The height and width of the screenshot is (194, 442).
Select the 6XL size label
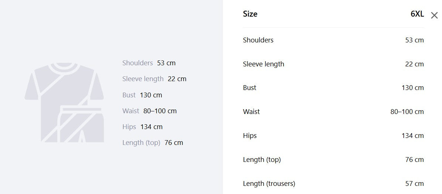coord(417,14)
